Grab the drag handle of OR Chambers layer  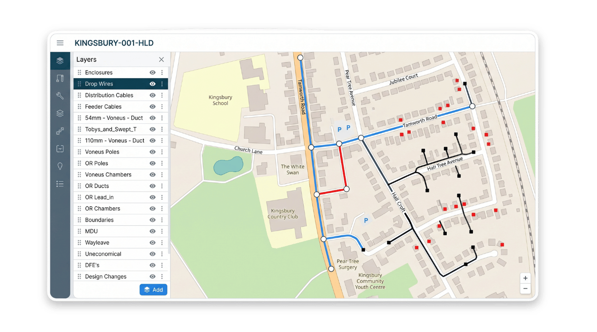(x=79, y=209)
